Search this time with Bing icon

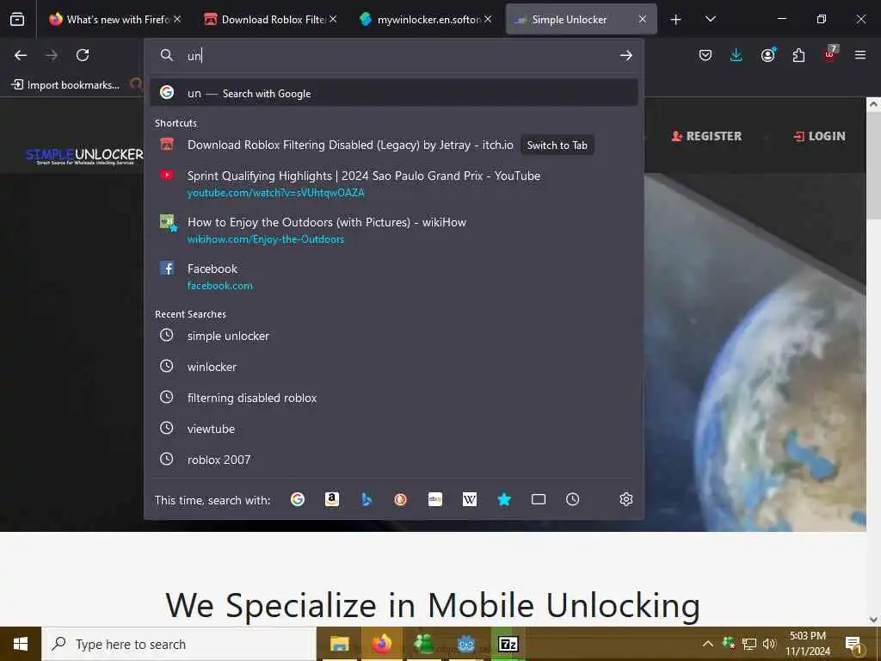click(x=367, y=499)
